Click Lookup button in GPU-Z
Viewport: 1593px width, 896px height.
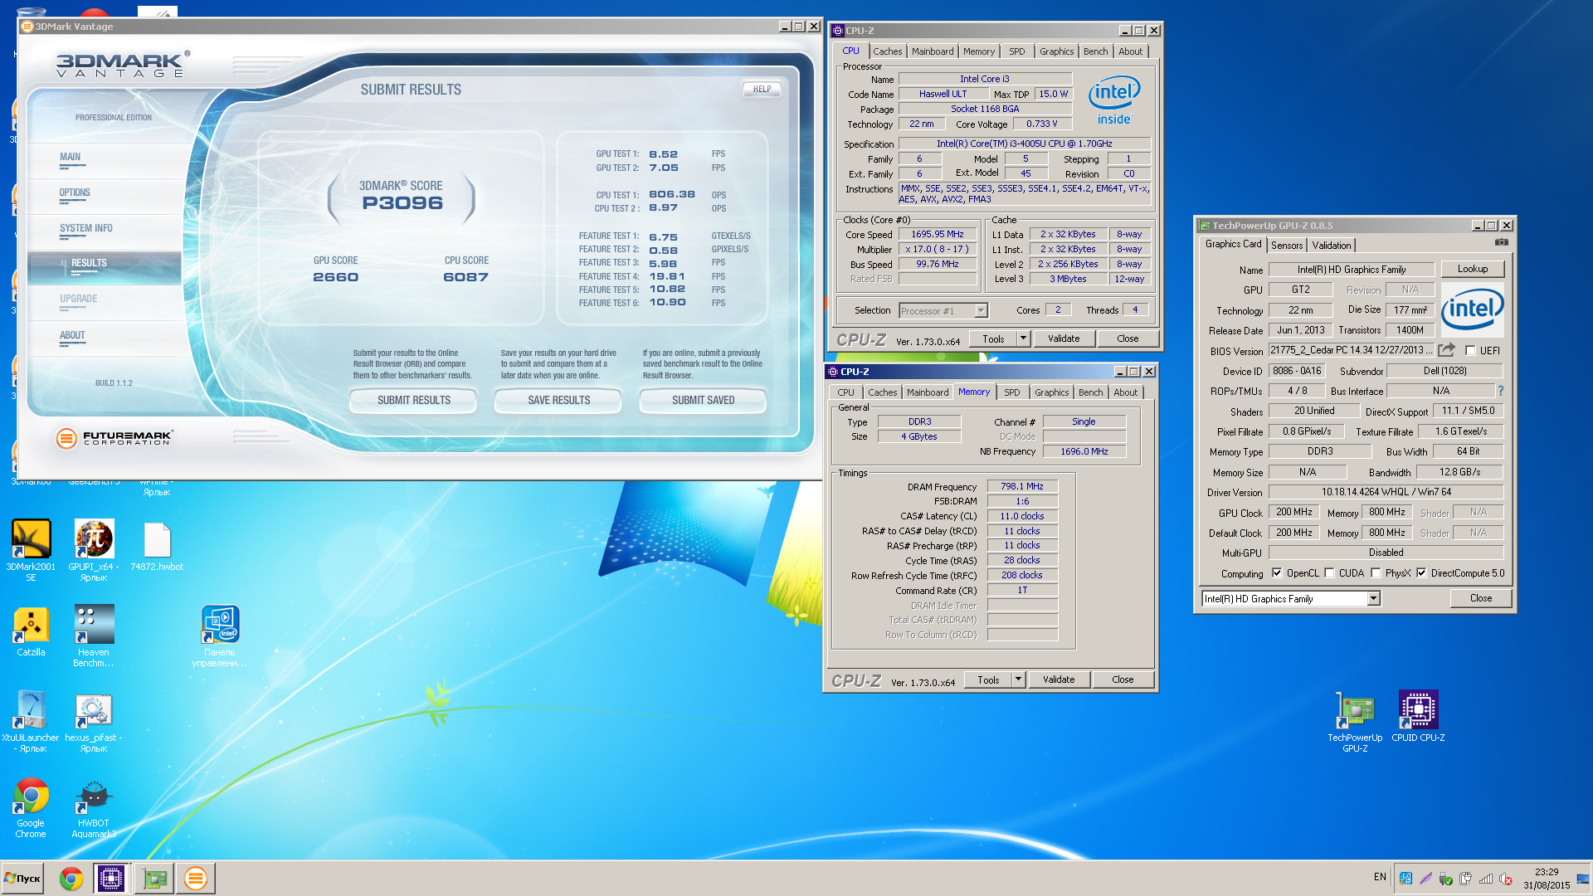(x=1472, y=269)
